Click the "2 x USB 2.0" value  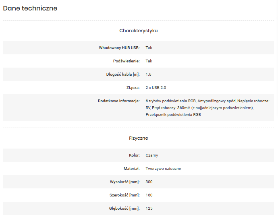[156, 87]
